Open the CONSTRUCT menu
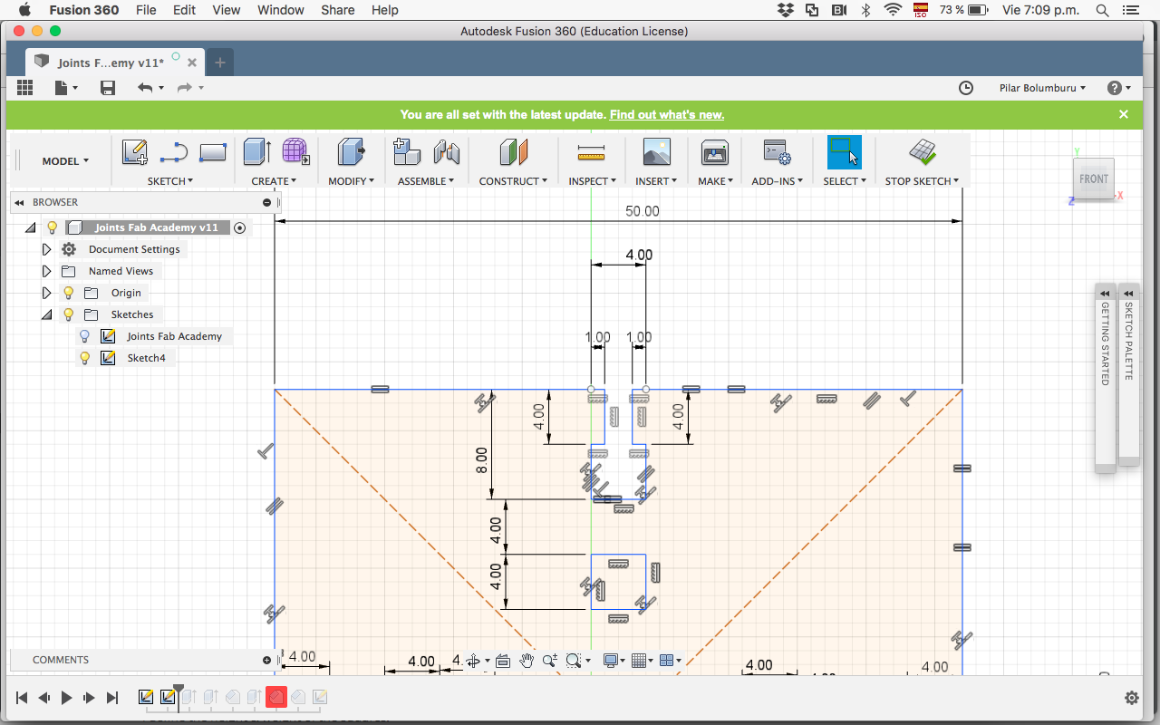The image size is (1160, 725). (x=513, y=181)
